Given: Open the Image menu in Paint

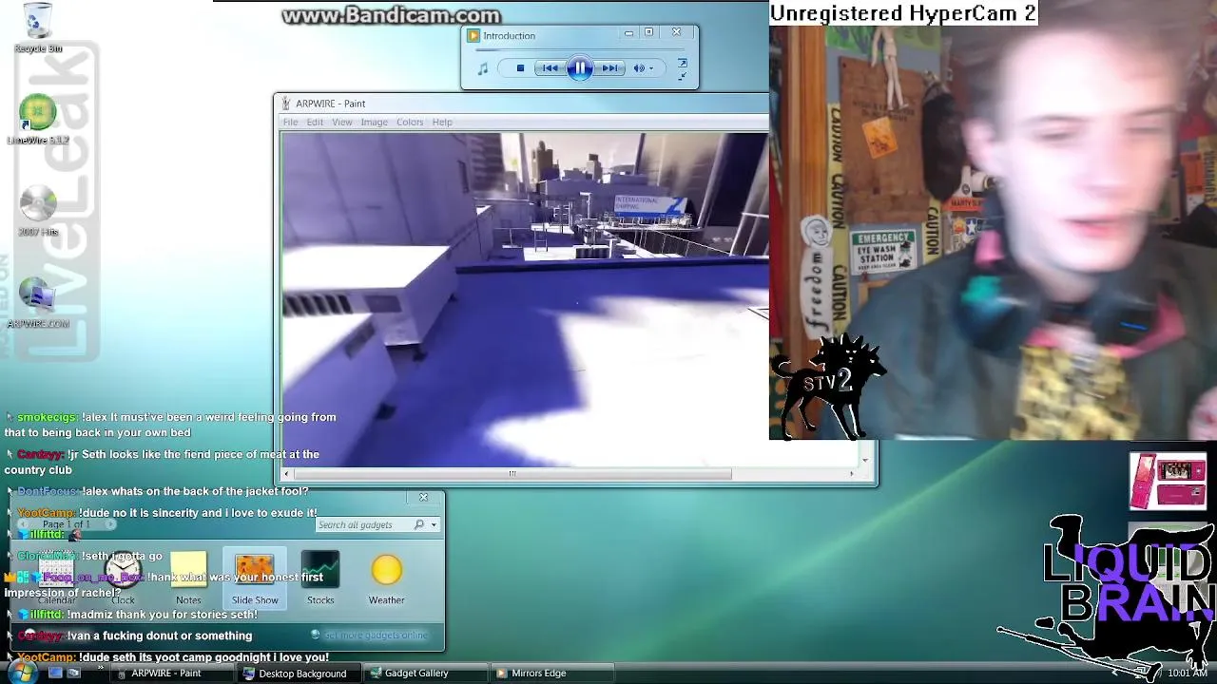Looking at the screenshot, I should point(374,122).
